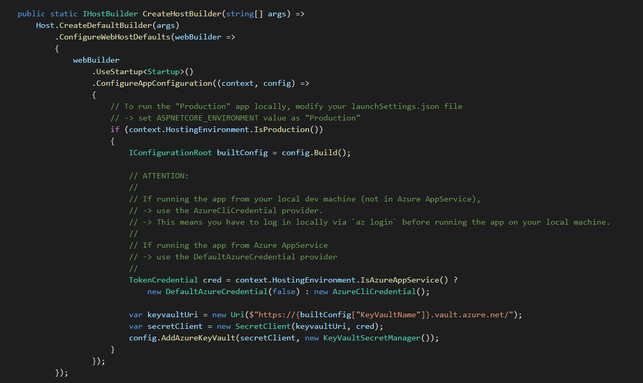Click the launchSettings.json comment line
Image resolution: width=643 pixels, height=383 pixels.
pyautogui.click(x=286, y=106)
